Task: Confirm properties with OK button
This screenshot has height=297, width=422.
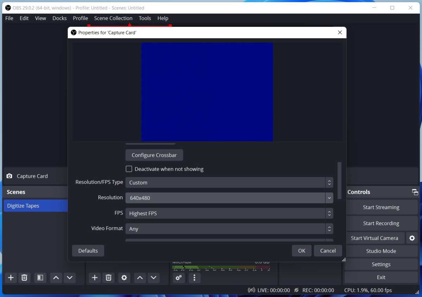Action: 302,251
